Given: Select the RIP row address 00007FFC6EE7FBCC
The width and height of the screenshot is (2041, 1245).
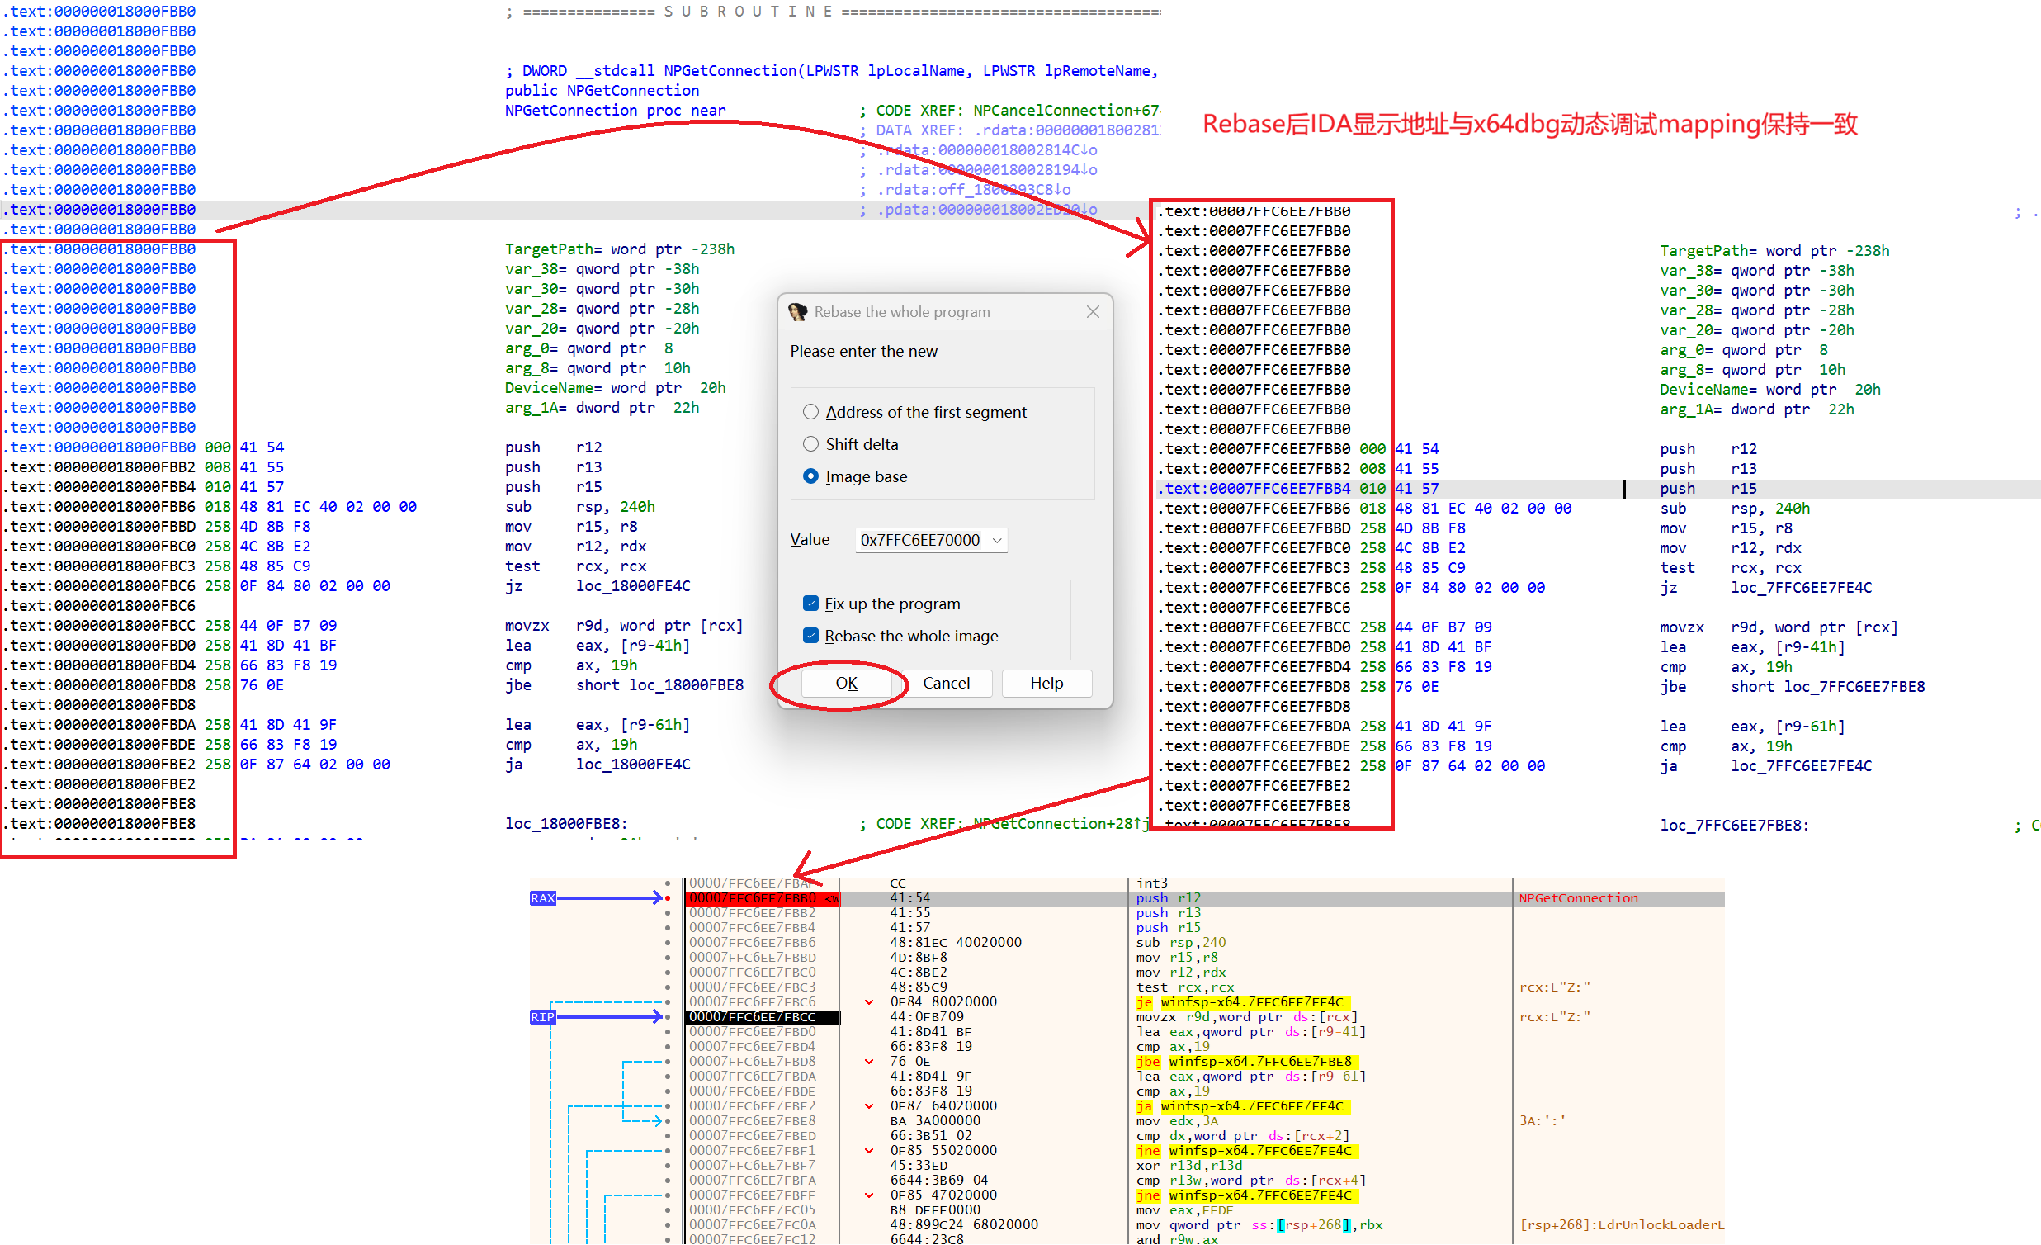Looking at the screenshot, I should (x=752, y=1017).
